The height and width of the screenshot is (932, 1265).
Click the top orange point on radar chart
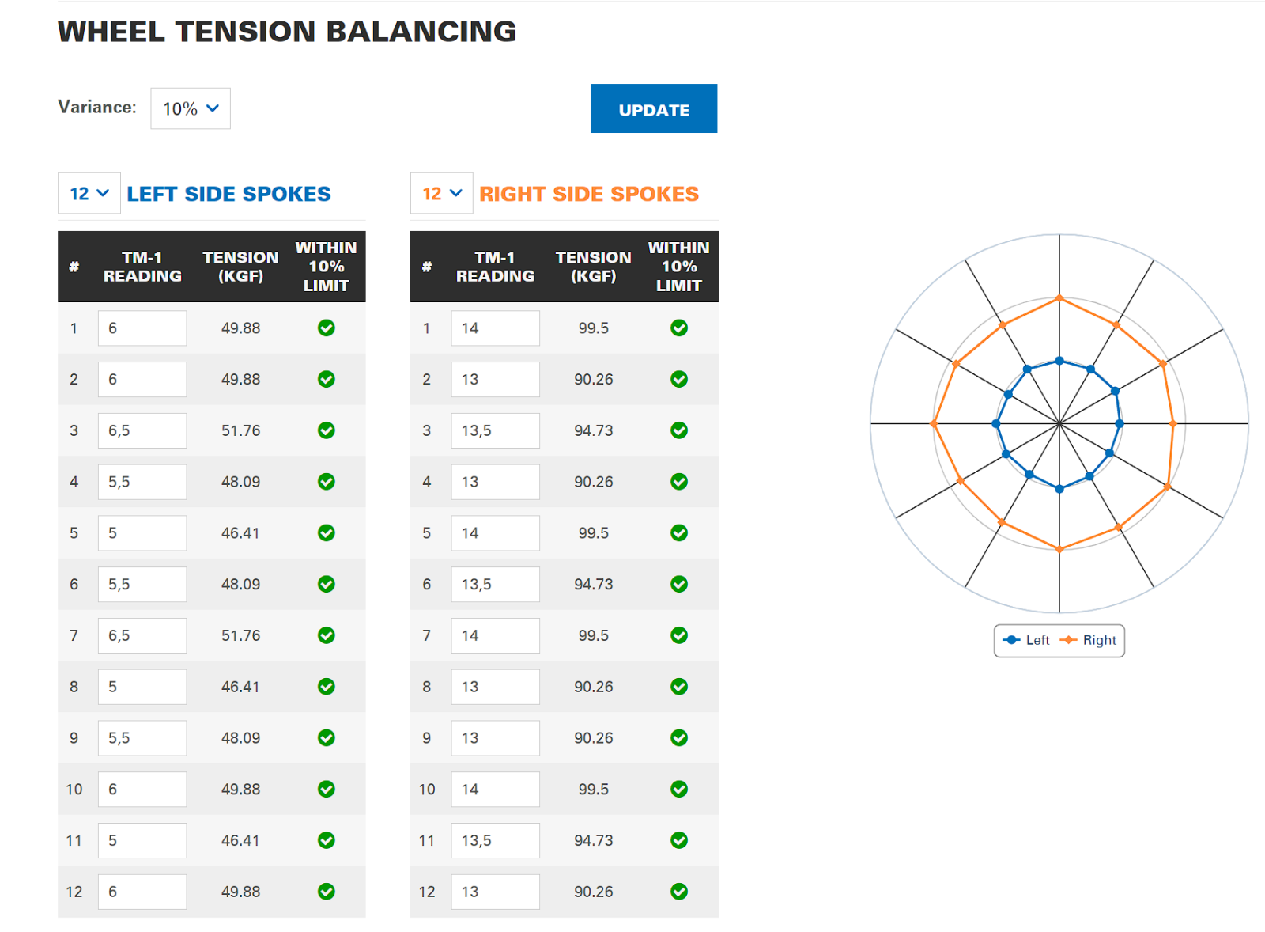click(x=1059, y=298)
